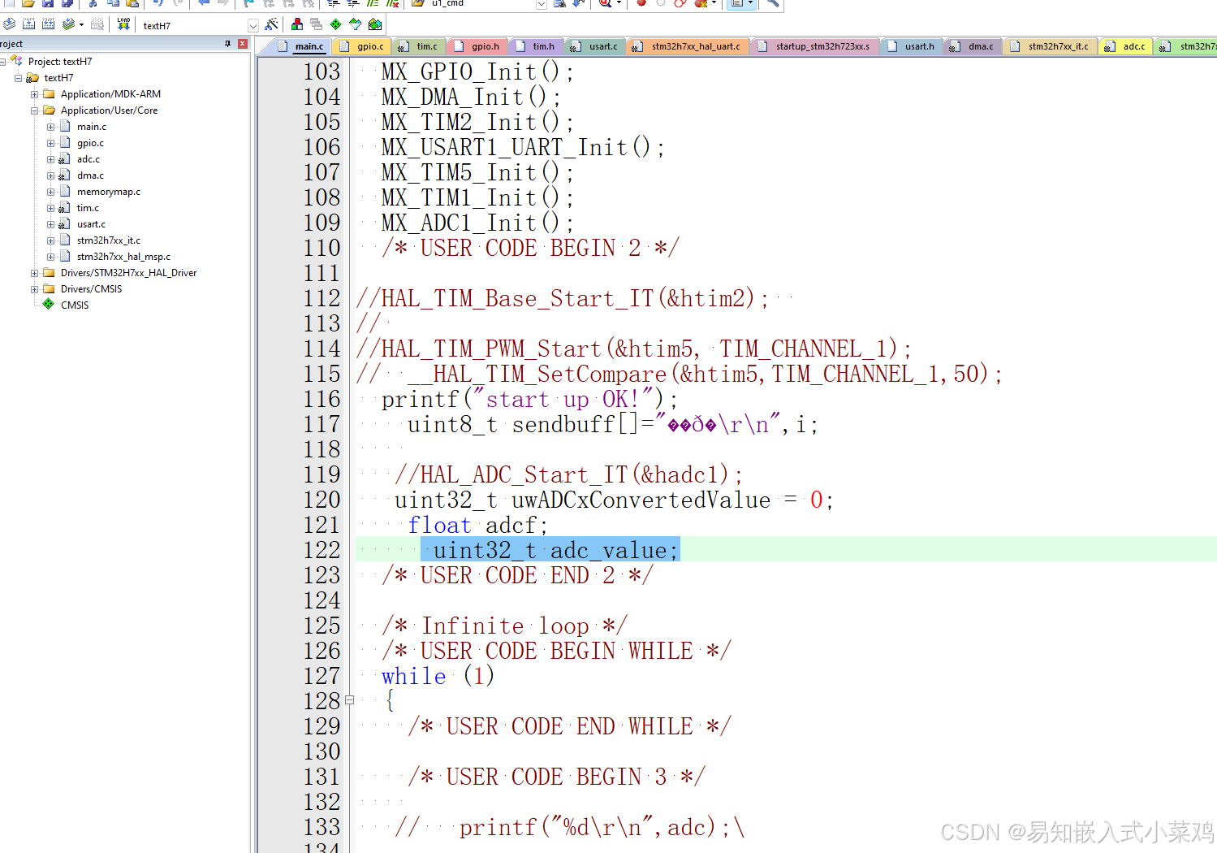Click the Translate file toolbar icon
1217x853 pixels.
9,24
